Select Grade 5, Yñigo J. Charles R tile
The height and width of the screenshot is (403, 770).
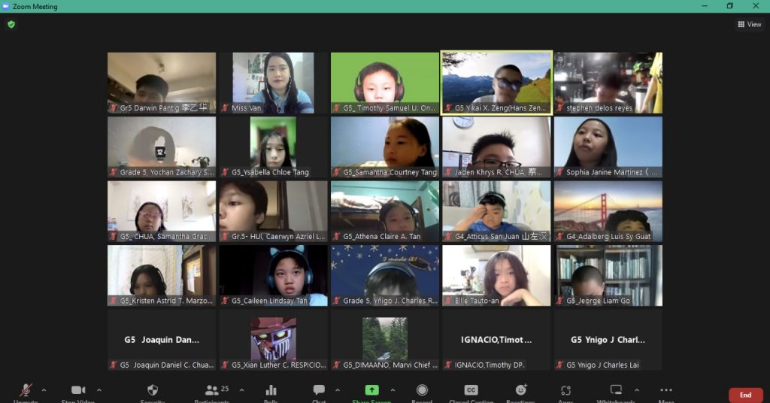pyautogui.click(x=384, y=276)
